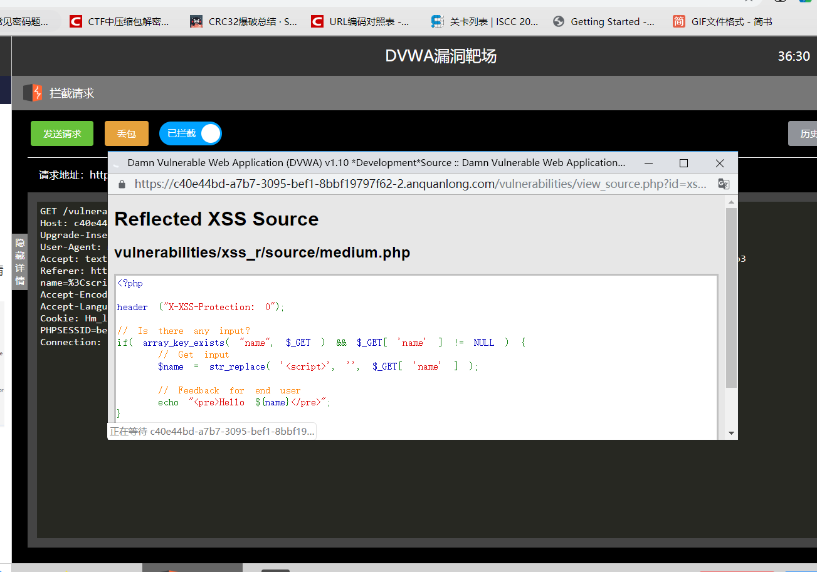Click the popup scrollbar up arrow
This screenshot has width=817, height=572.
pos(731,202)
